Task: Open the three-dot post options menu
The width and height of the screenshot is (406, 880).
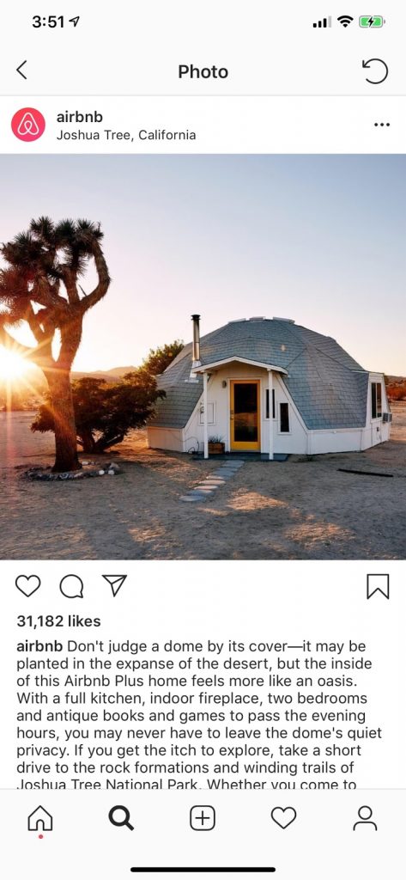Action: point(381,125)
